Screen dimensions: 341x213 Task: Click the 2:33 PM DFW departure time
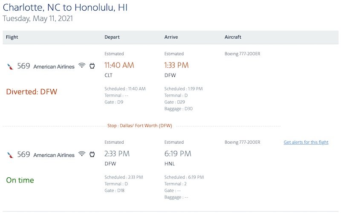point(117,154)
